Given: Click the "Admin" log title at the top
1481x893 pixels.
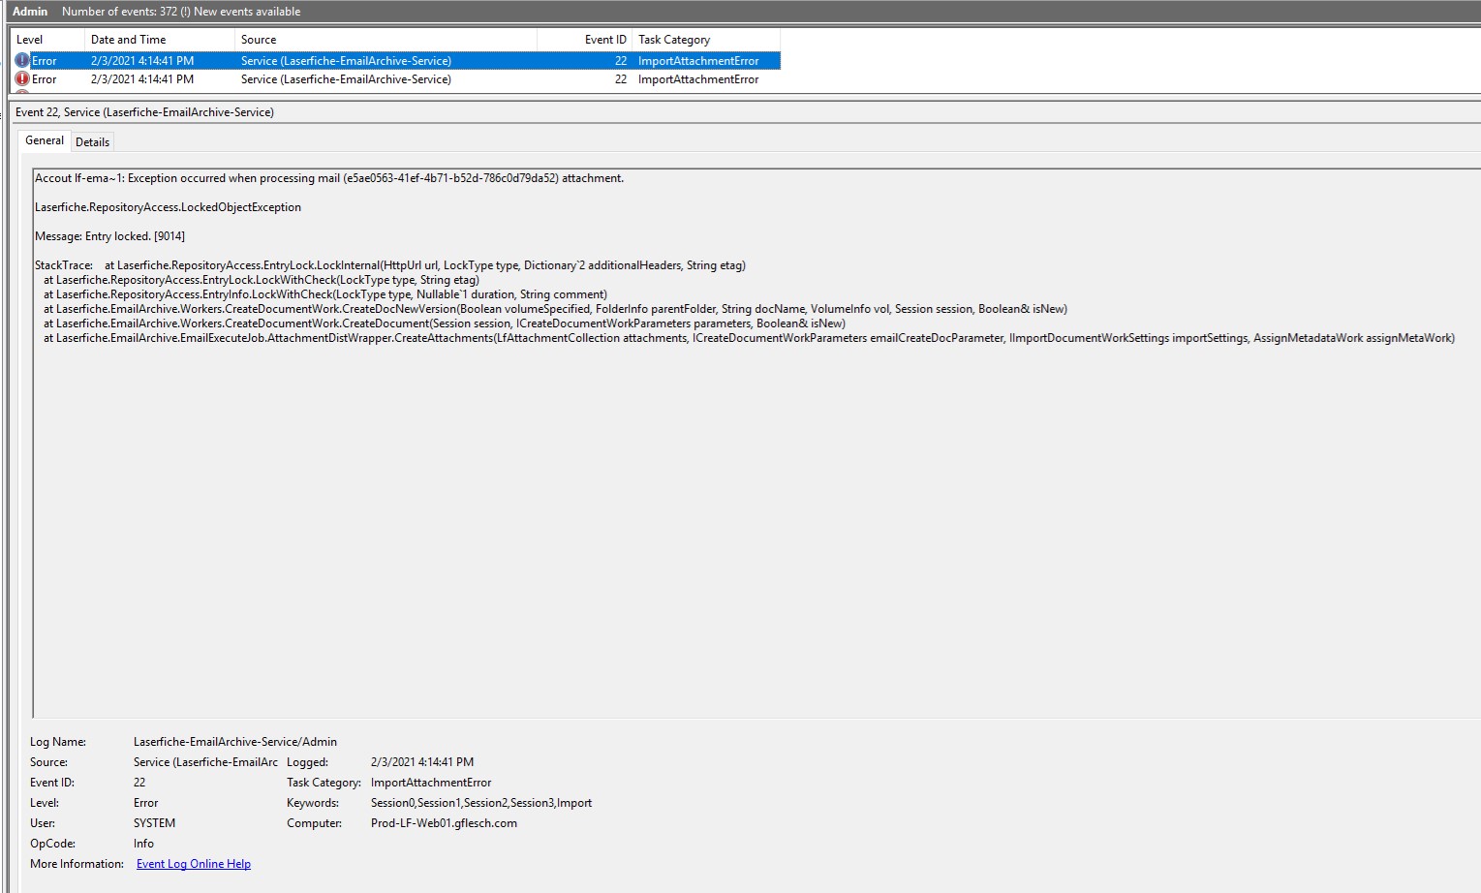Looking at the screenshot, I should [30, 12].
